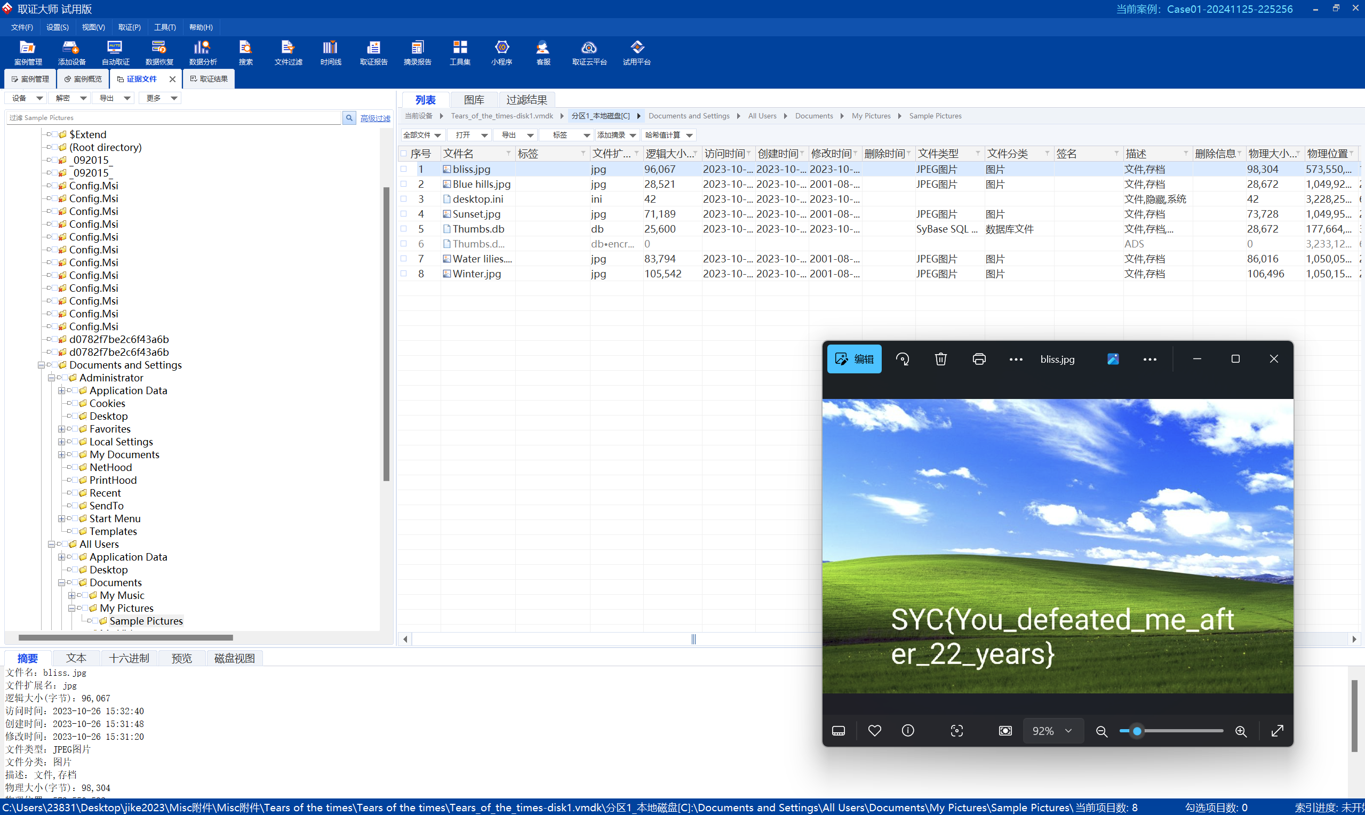
Task: Check the box for desktop.ini row
Action: [x=404, y=199]
